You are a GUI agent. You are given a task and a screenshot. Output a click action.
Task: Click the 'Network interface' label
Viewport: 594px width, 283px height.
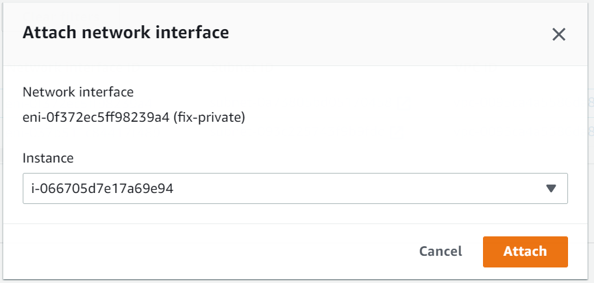coord(78,92)
